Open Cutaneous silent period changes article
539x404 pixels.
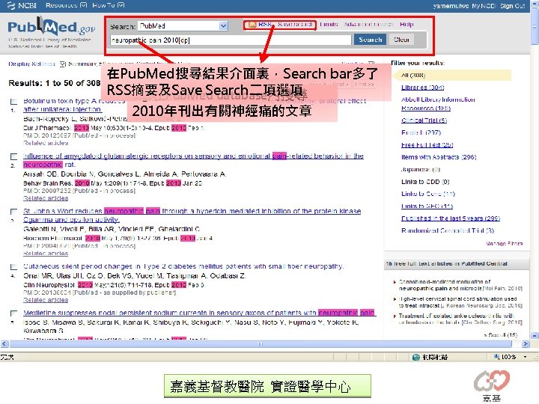pyautogui.click(x=183, y=266)
